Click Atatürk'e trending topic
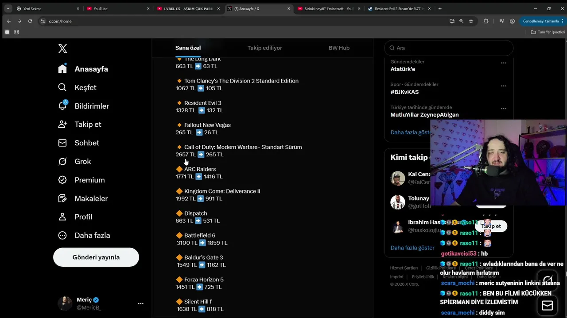This screenshot has width=567, height=318. tap(403, 69)
